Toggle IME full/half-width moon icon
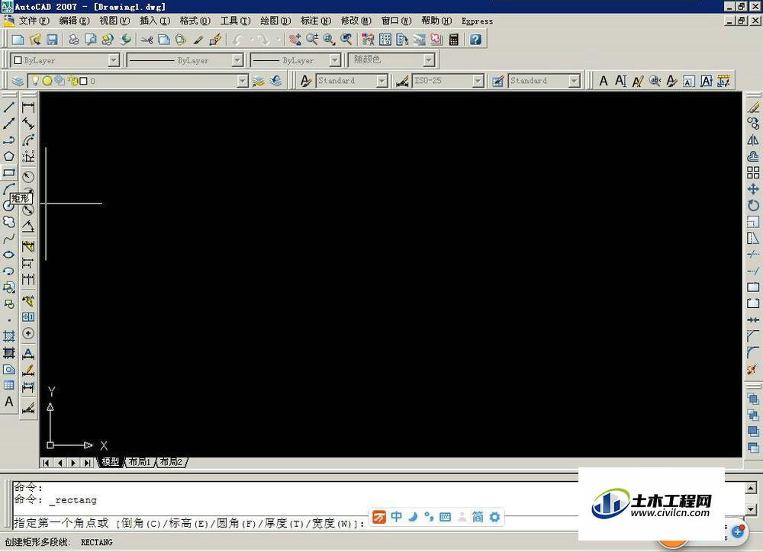 coord(413,516)
